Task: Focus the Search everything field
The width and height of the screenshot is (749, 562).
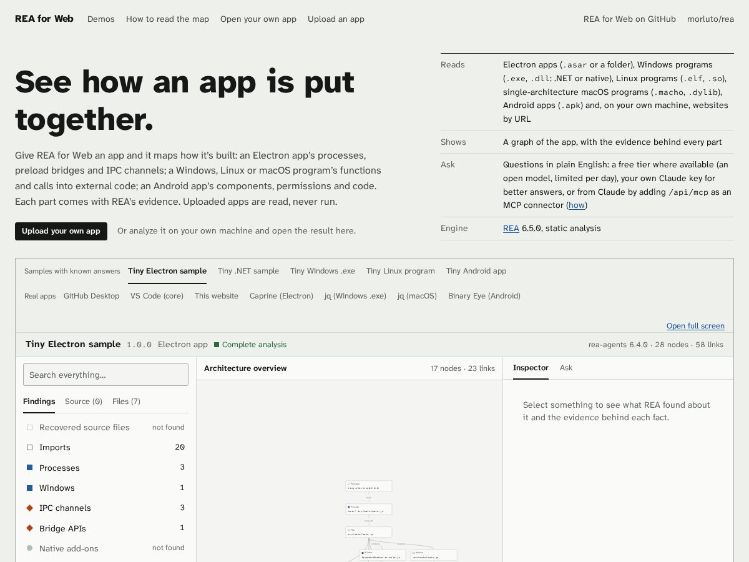Action: pos(105,375)
